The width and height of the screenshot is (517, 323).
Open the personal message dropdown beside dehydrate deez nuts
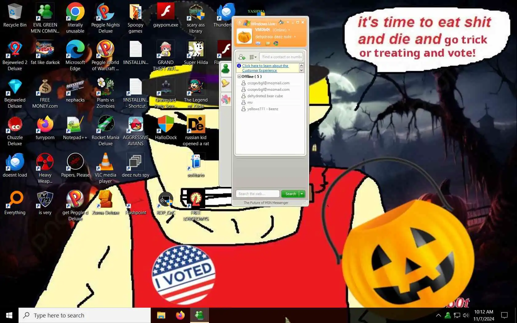tap(295, 37)
